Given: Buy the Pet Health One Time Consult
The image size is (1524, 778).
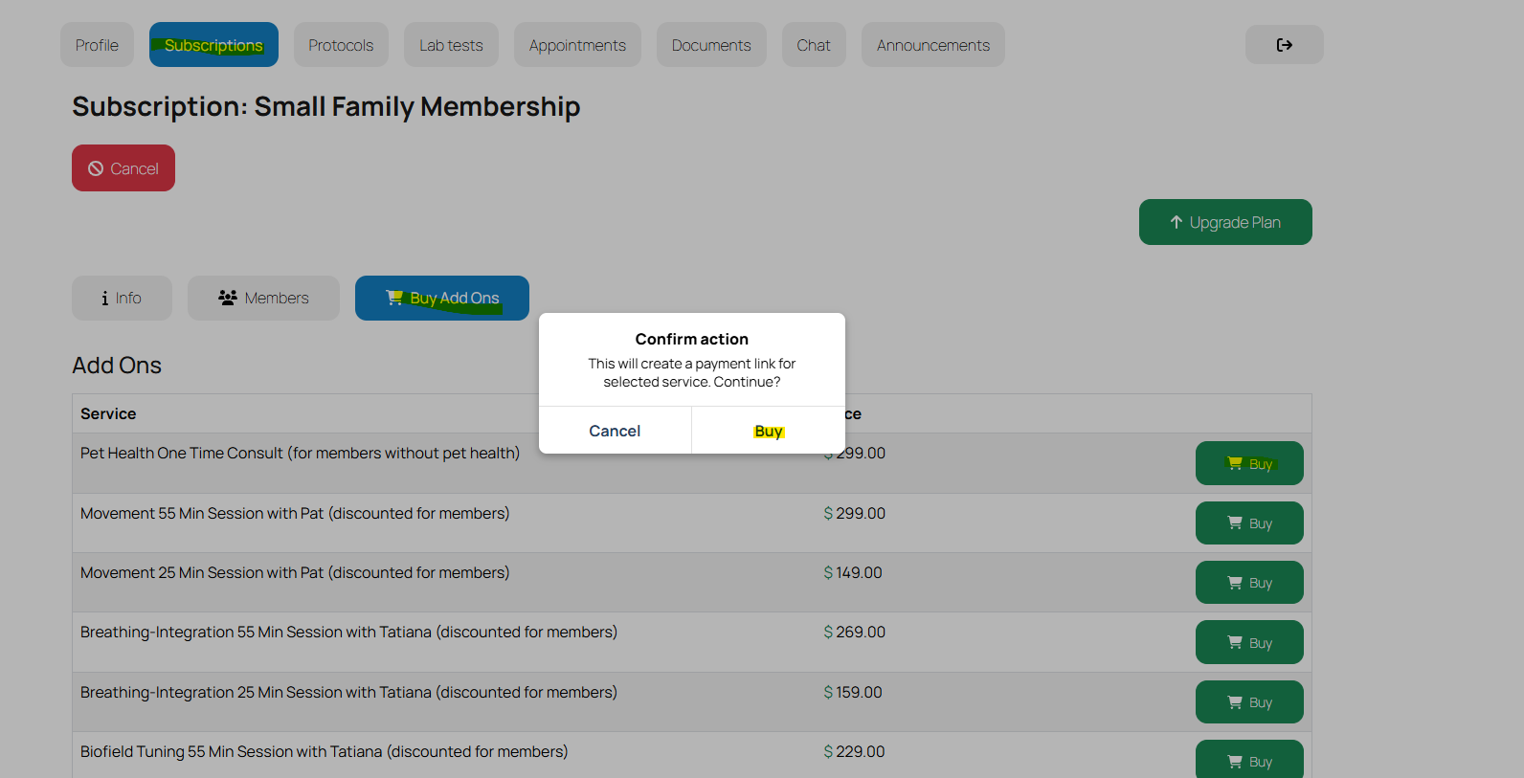Looking at the screenshot, I should coord(1248,464).
